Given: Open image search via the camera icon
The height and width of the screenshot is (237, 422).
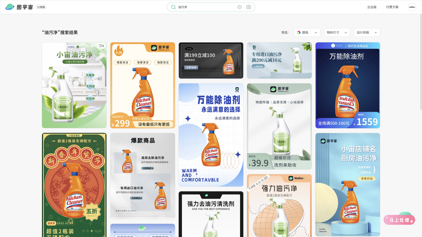Looking at the screenshot, I should [248, 7].
